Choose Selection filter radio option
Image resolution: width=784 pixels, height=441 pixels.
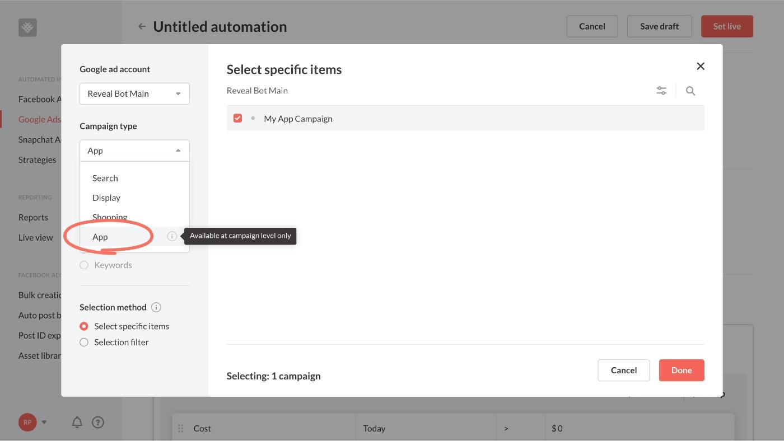point(84,342)
